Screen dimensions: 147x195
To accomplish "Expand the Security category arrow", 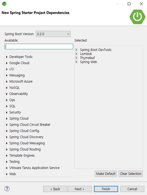I will click(7, 112).
